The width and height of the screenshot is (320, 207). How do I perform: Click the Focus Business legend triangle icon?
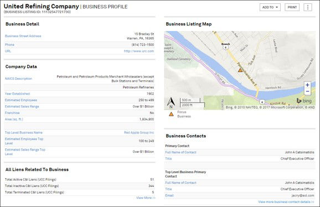pos(171,114)
